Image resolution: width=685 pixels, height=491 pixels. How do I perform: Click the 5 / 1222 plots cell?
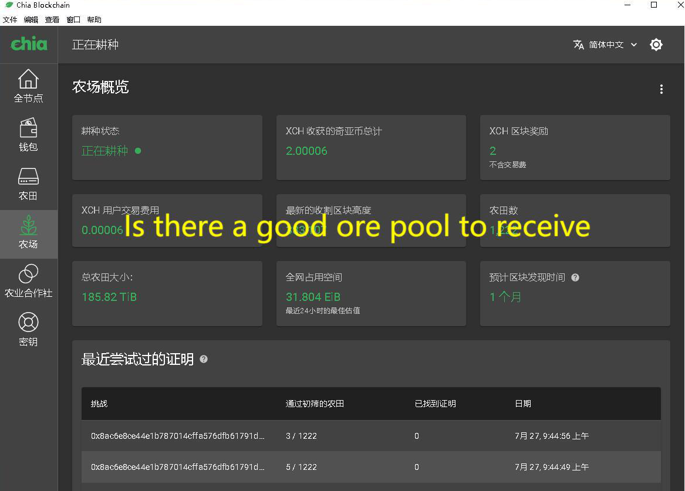[302, 467]
